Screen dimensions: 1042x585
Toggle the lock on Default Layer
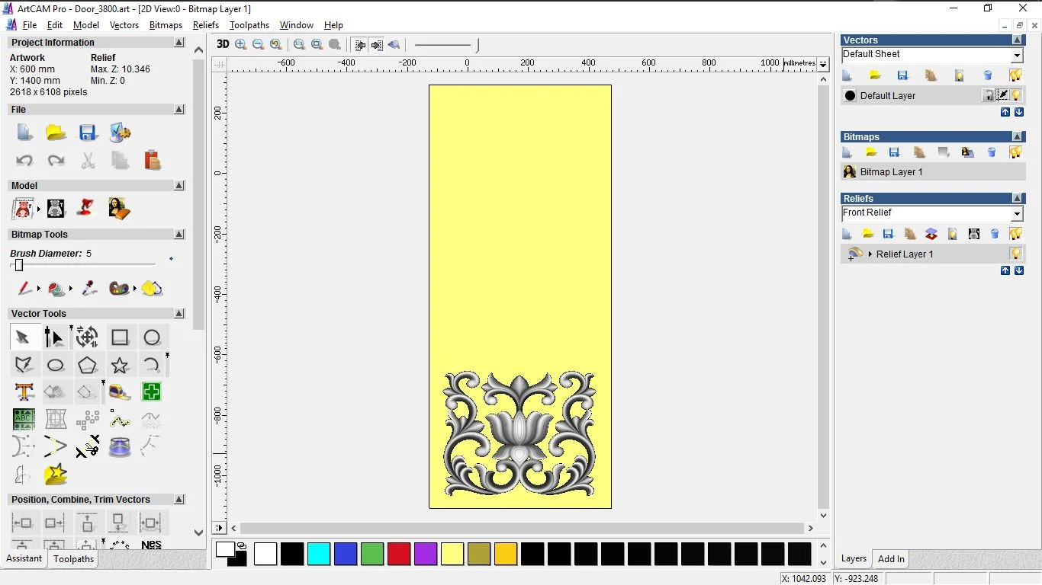(1002, 94)
